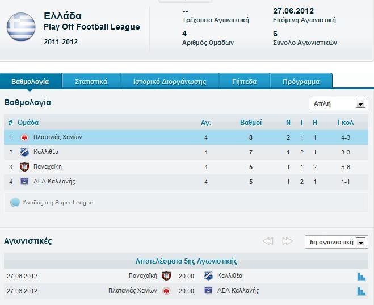Open stats chart for Παναχαϊκή-Καλλιθέα match
Image resolution: width=374 pixels, height=305 pixels.
pos(362,277)
